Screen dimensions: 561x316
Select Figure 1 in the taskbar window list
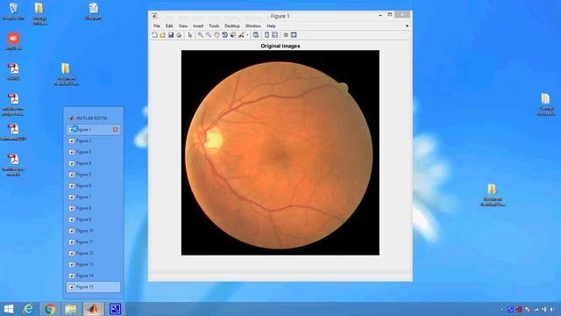pyautogui.click(x=94, y=130)
